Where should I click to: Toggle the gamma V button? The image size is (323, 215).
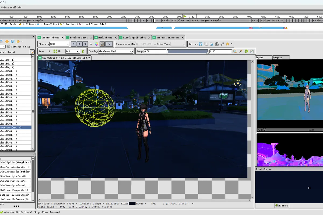pyautogui.click(x=109, y=44)
